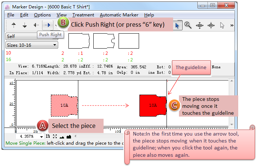The image size is (258, 167).
Task: Click the Push Right arrow tool
Action: click(x=47, y=25)
